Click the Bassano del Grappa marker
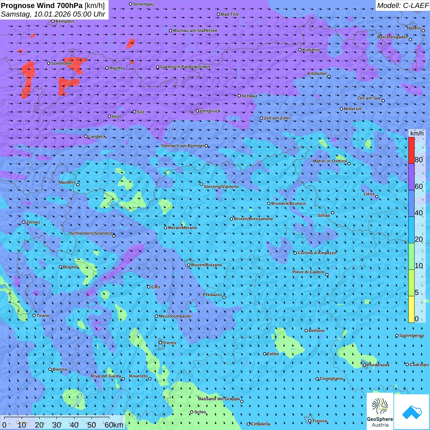The height and width of the screenshot is (430, 430). coord(242,401)
